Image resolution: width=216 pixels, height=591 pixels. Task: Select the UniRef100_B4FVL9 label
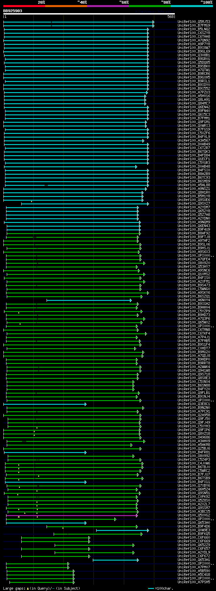tap(194, 137)
